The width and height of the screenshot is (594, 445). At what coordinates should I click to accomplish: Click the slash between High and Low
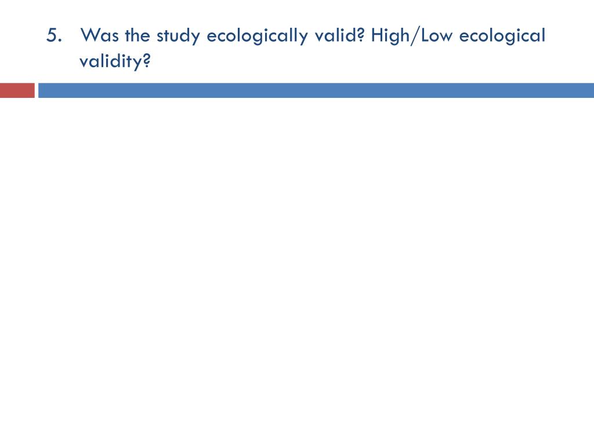click(415, 37)
